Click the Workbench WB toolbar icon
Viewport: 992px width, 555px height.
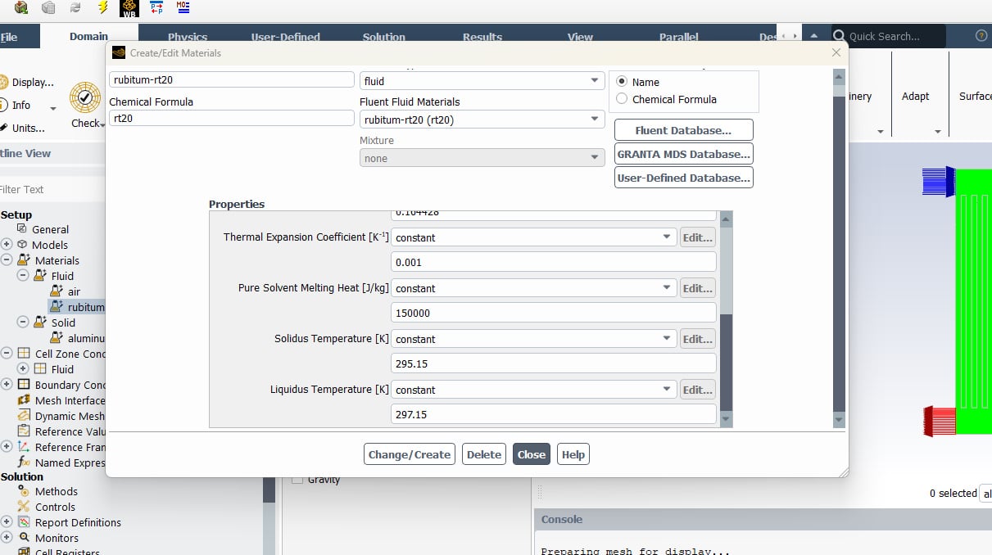[129, 8]
